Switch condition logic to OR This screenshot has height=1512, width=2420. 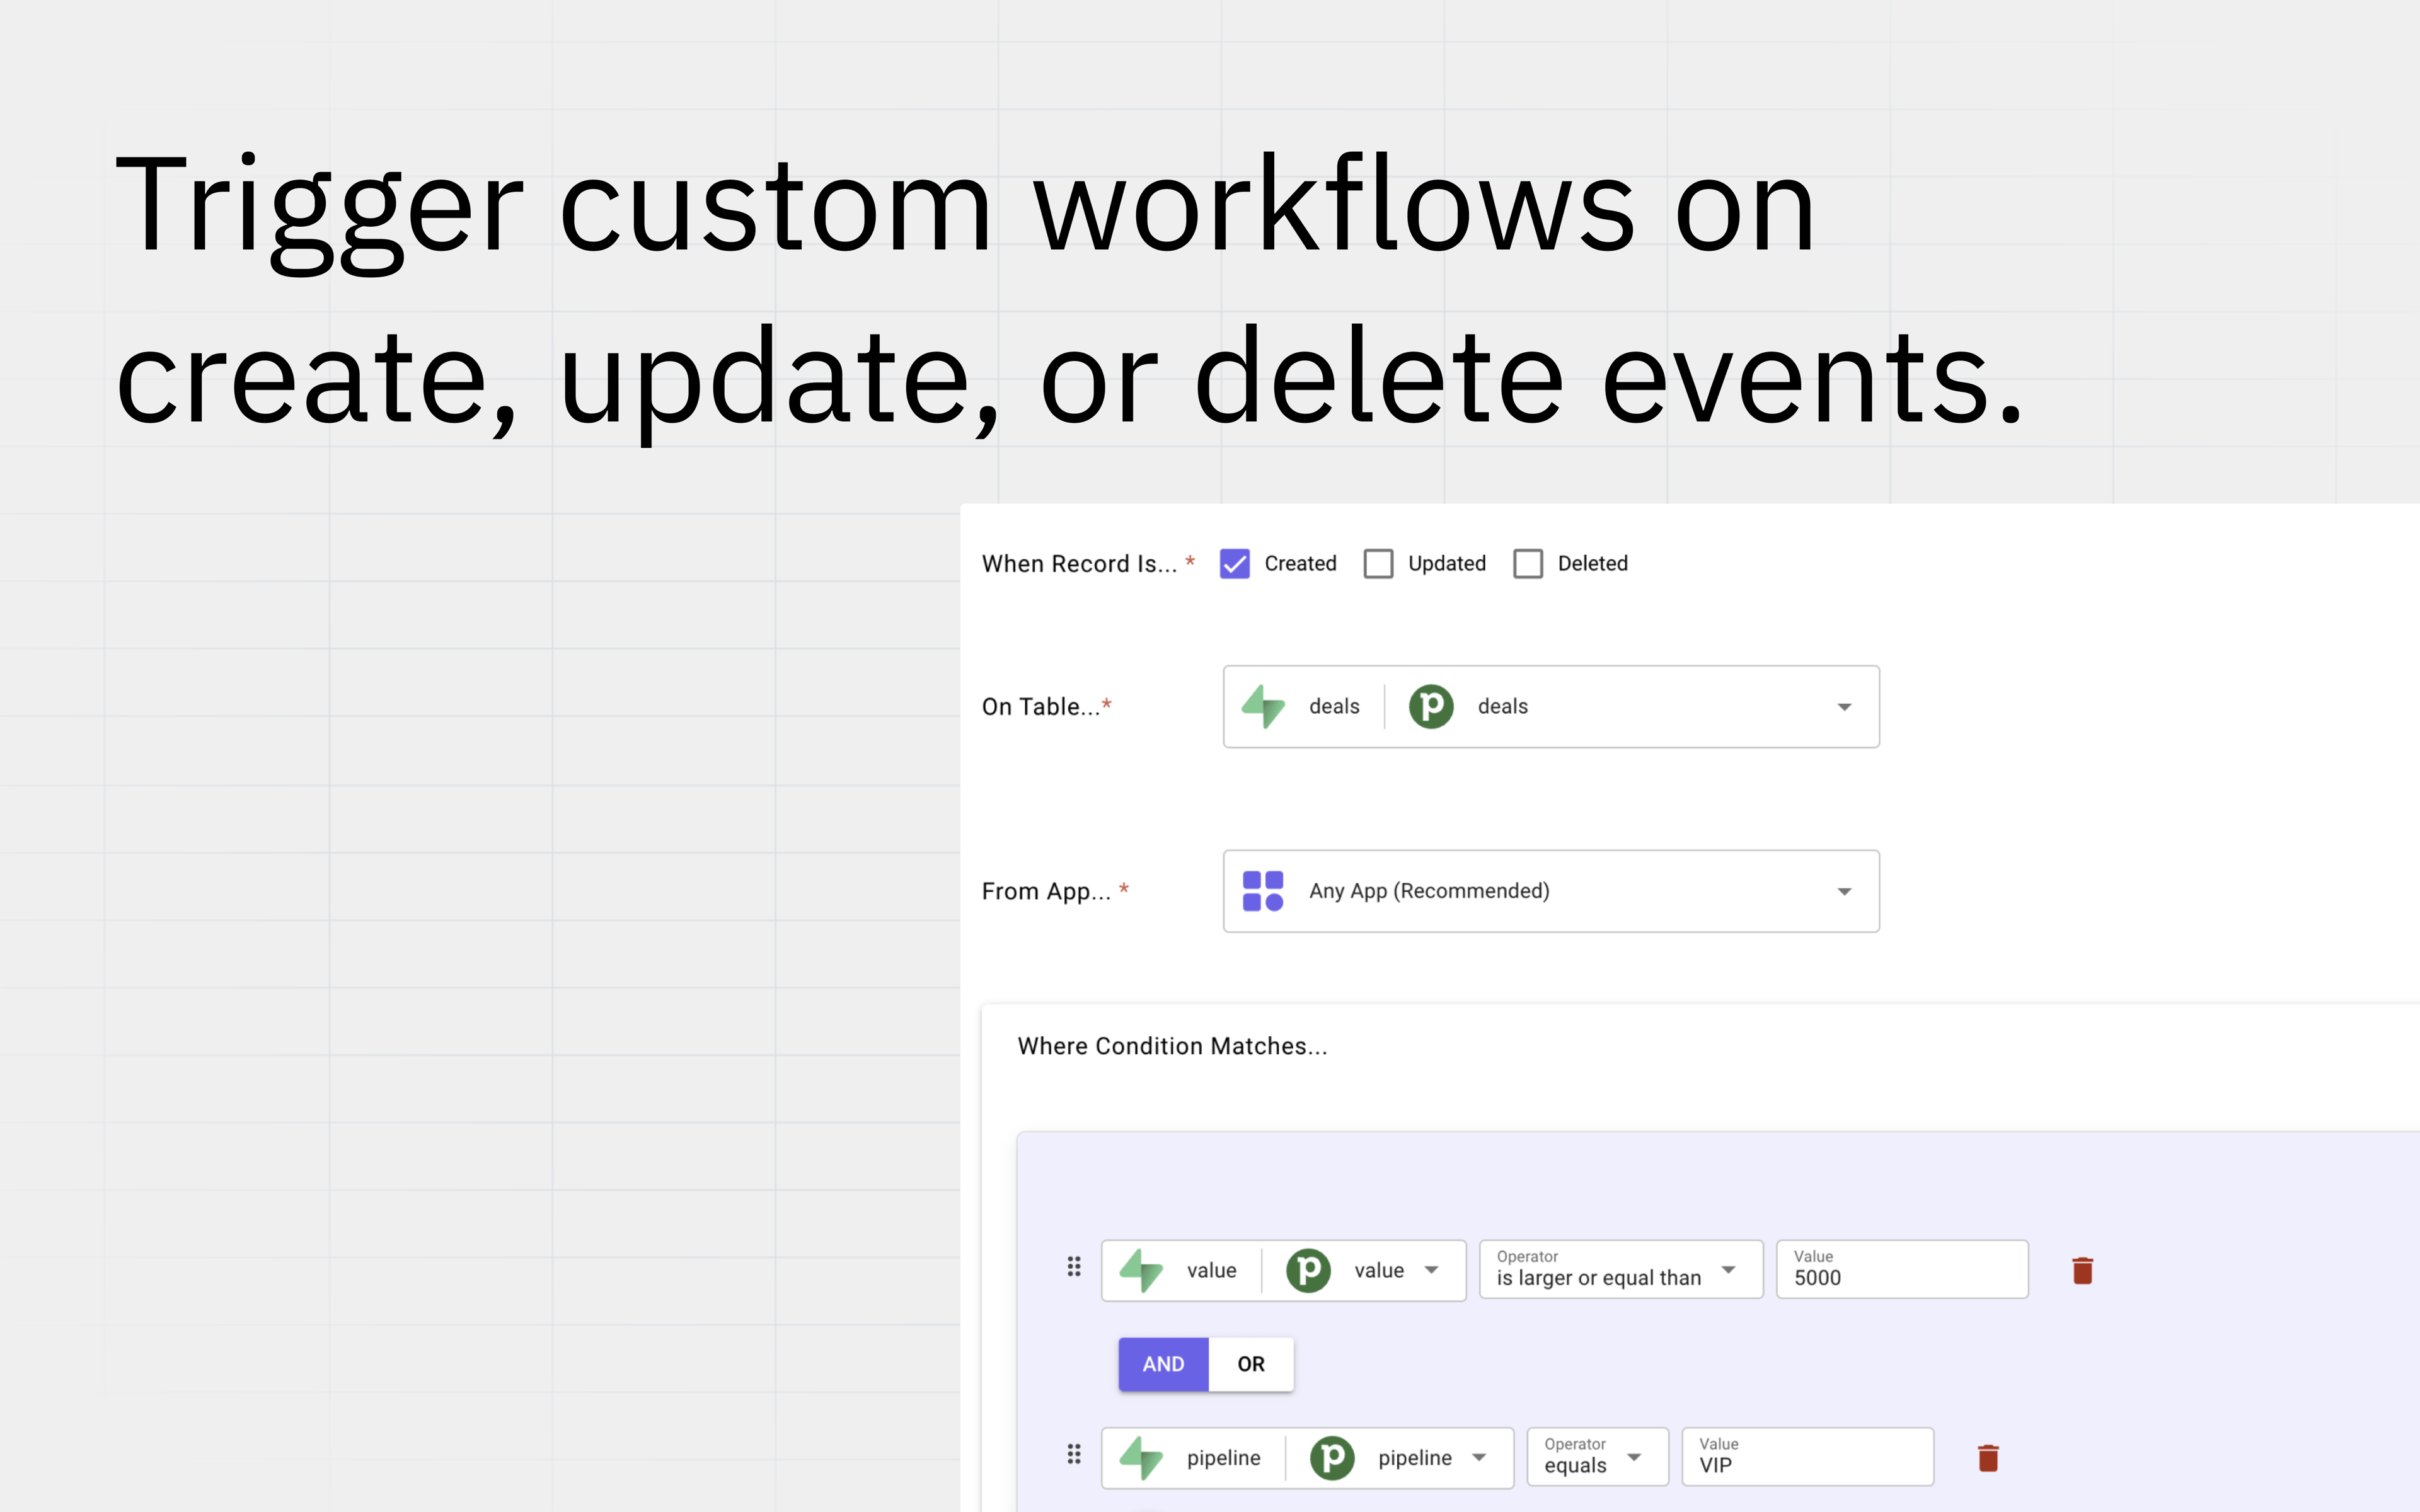click(x=1251, y=1364)
